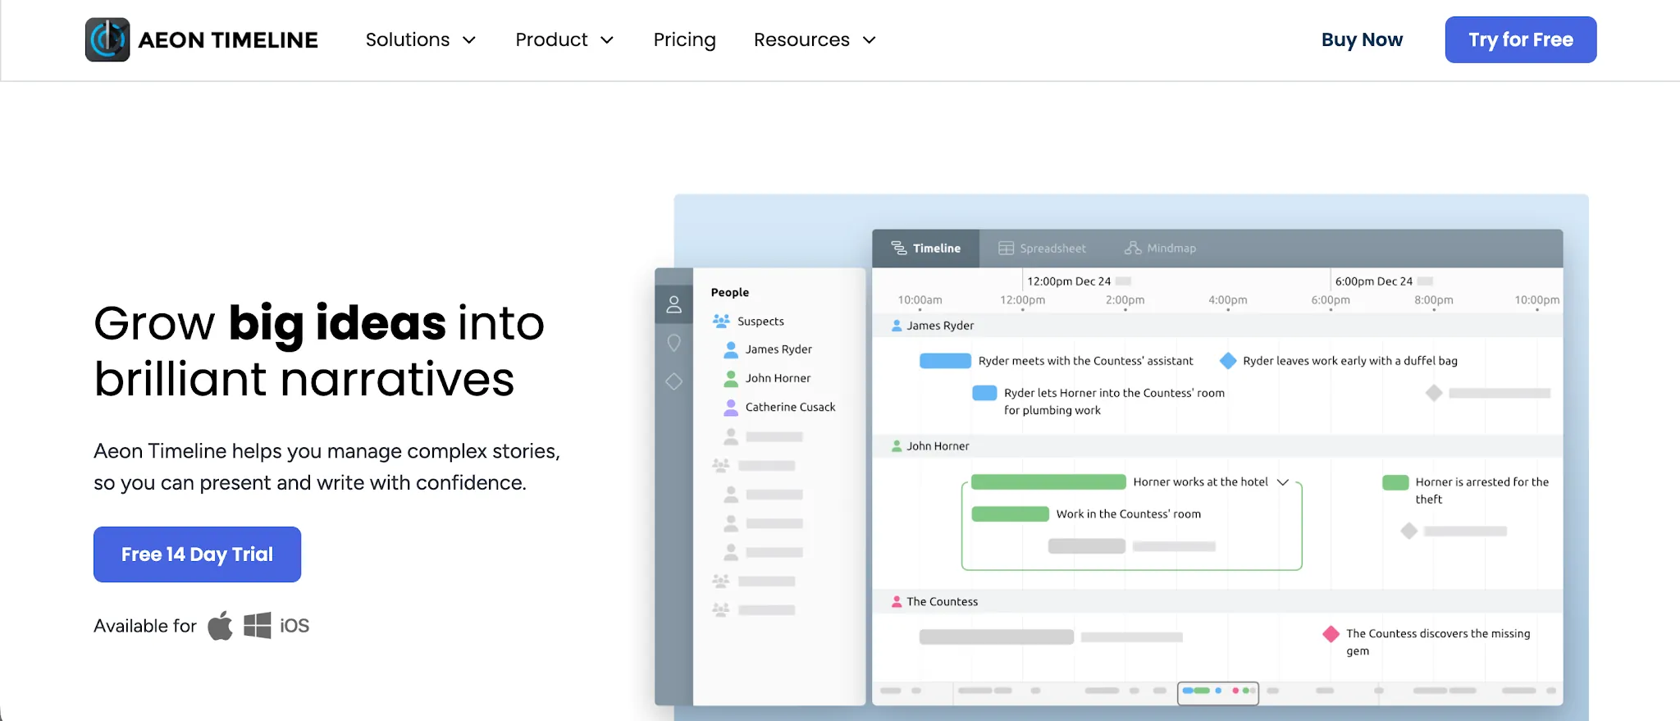Viewport: 1680px width, 721px height.
Task: Switch to the Spreadsheet tab
Action: (1042, 248)
